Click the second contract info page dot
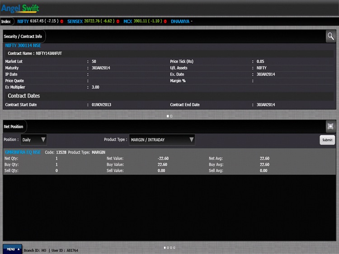Viewport: 339px width, 254px height. (171, 116)
